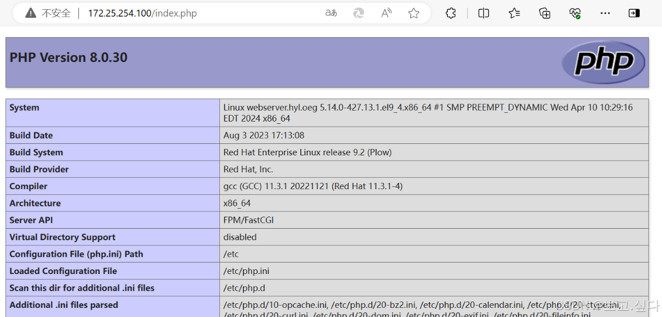The width and height of the screenshot is (662, 317).
Task: Click the Loaded Configuration File label
Action: point(63,271)
